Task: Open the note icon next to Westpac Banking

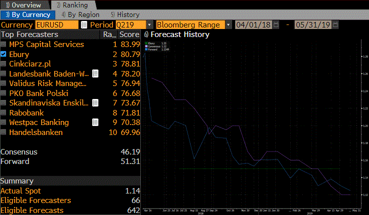Action: coord(95,122)
